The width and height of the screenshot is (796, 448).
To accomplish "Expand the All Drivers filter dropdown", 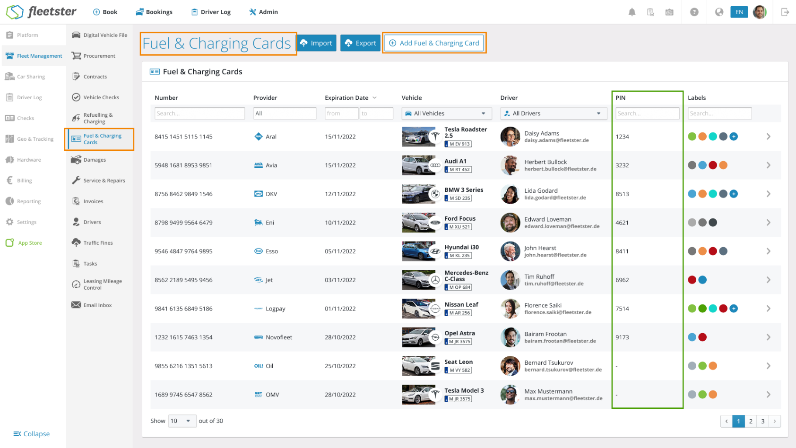I will click(x=554, y=113).
